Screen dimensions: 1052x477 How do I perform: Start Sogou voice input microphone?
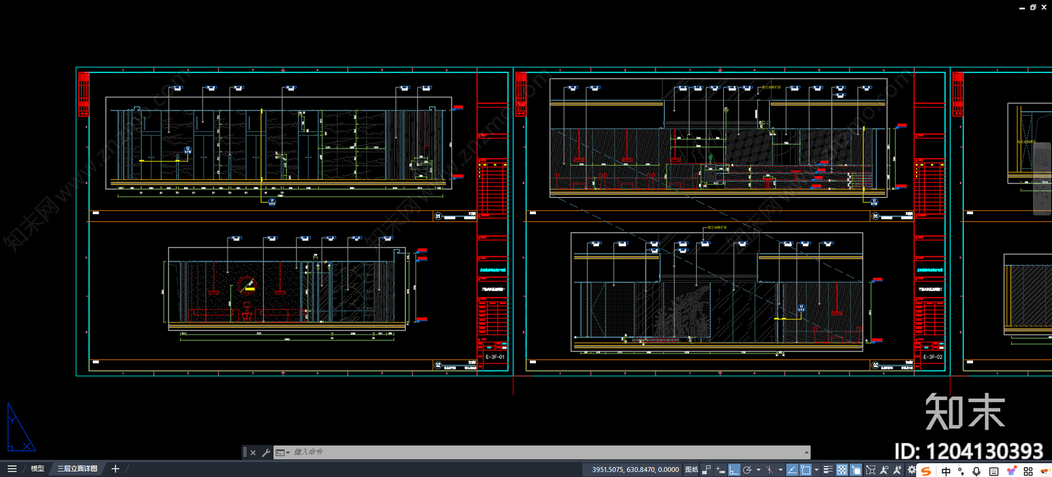976,471
